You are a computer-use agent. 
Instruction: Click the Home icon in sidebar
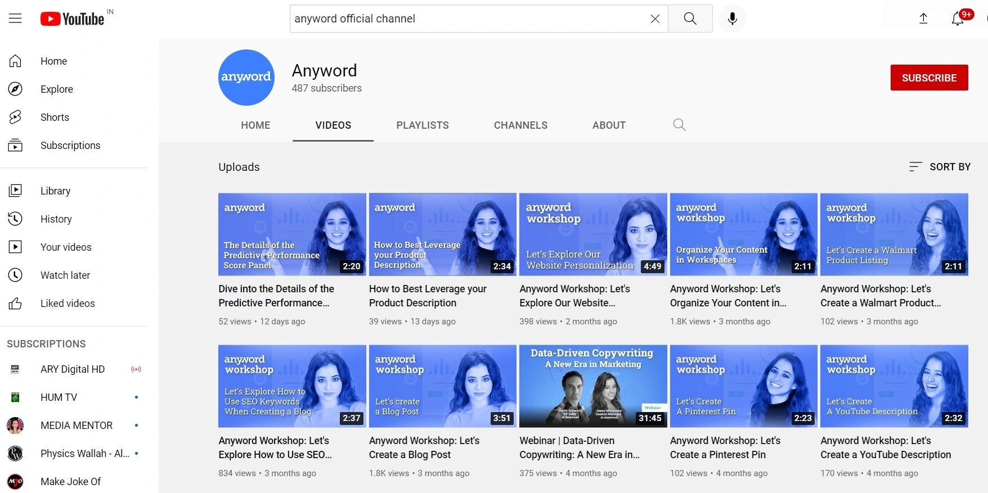tap(15, 61)
